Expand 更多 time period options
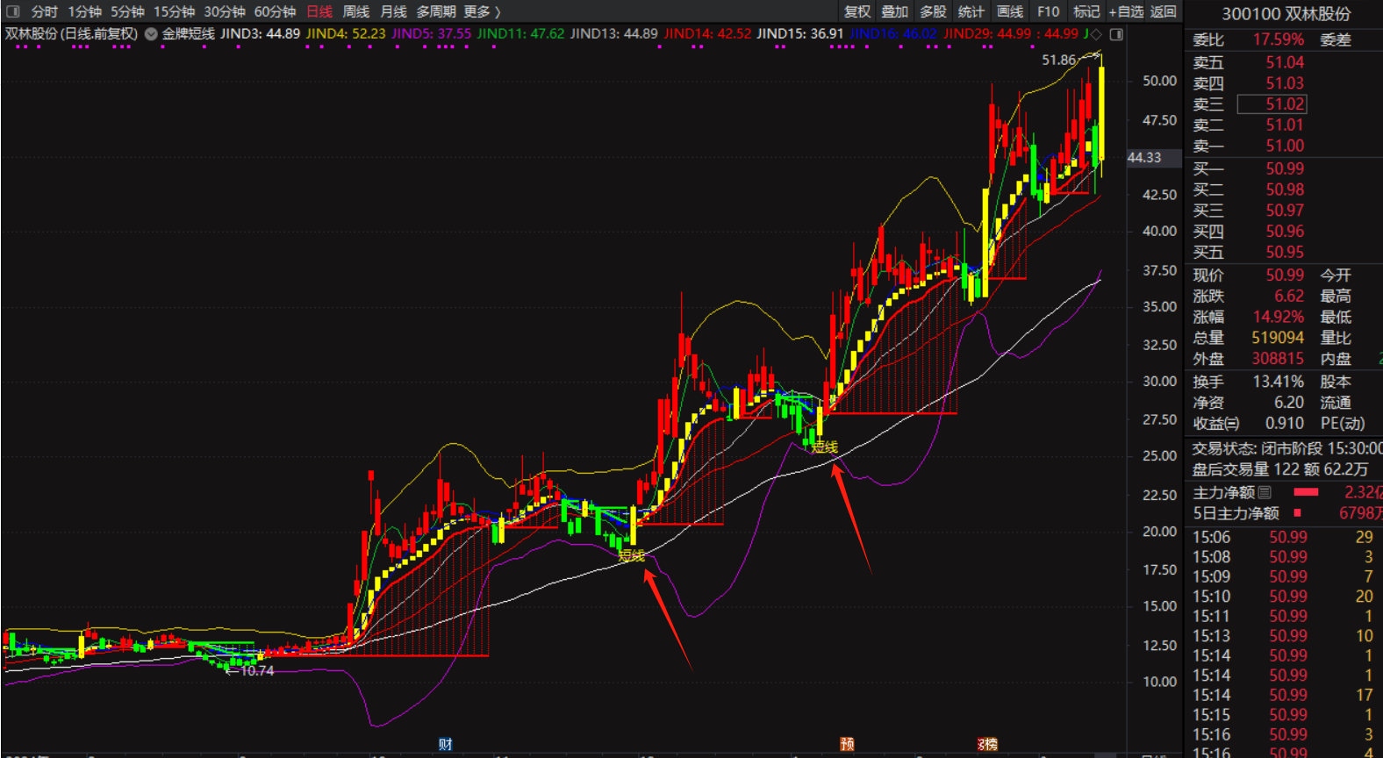This screenshot has width=1383, height=758. coord(482,11)
